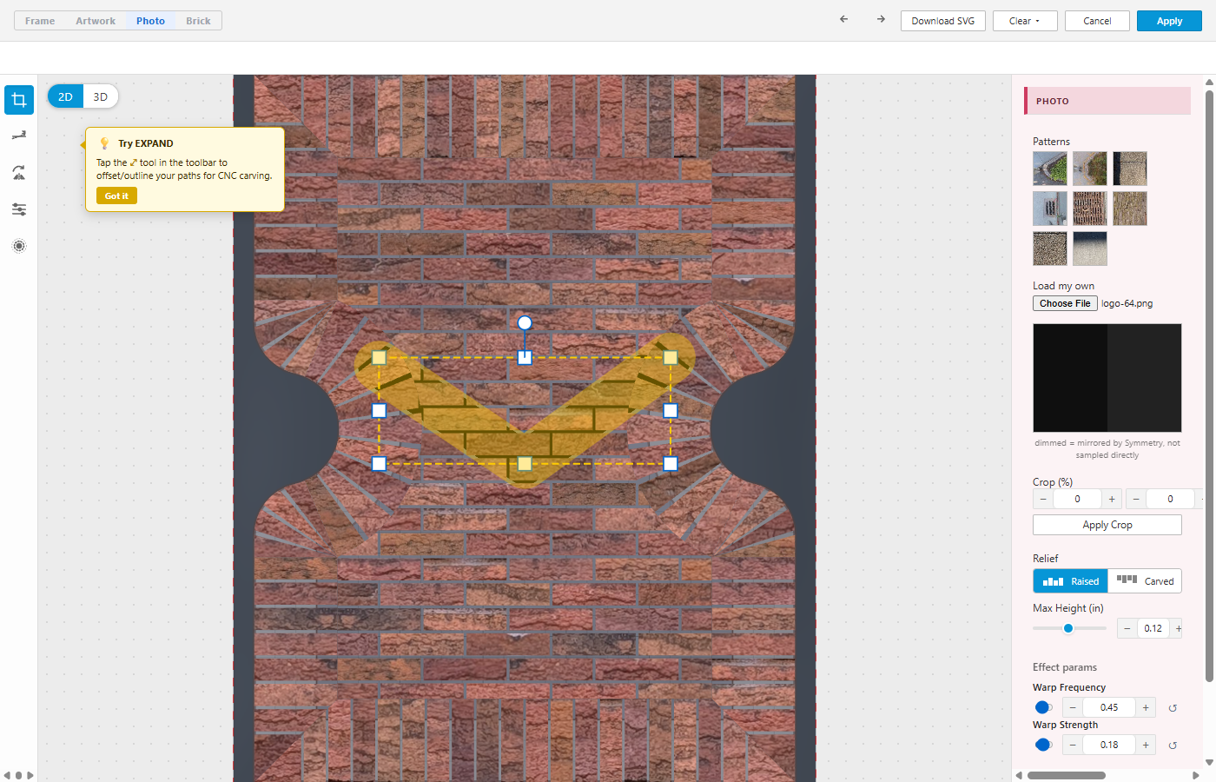This screenshot has height=782, width=1216.
Task: Choose the radial target tool icon
Action: point(19,246)
